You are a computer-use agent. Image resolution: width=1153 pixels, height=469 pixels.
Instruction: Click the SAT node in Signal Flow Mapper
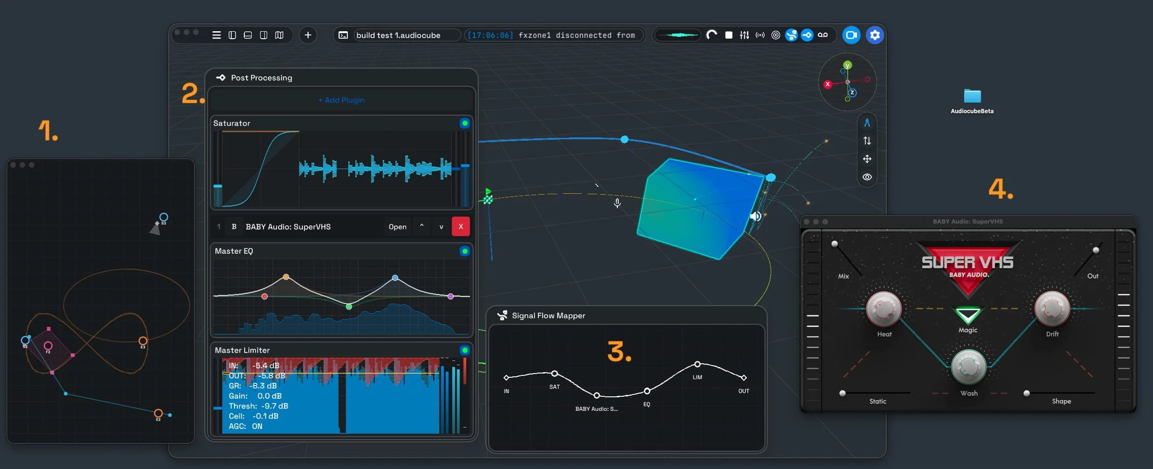point(554,374)
